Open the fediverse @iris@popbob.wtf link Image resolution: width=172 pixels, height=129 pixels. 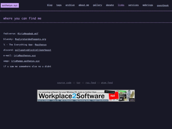28,33
